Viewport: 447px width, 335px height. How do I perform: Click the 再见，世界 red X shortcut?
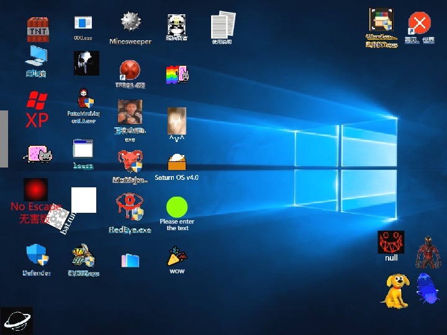419,24
